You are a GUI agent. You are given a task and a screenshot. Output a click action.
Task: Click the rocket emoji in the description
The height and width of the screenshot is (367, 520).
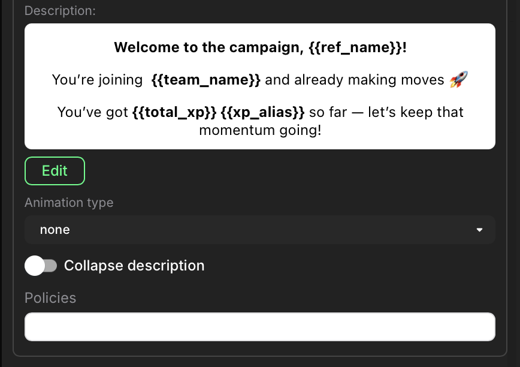[458, 80]
